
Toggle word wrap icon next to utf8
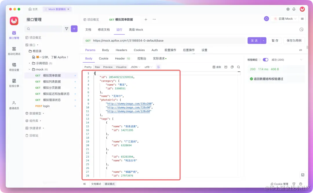click(x=158, y=67)
